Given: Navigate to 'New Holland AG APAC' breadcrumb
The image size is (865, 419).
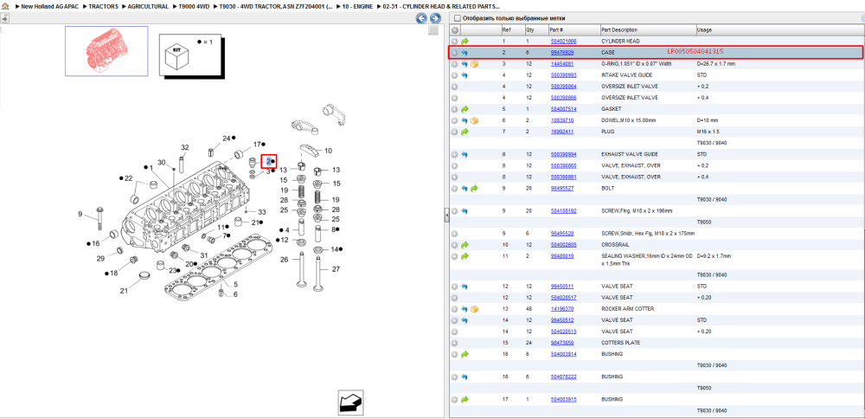Looking at the screenshot, I should coord(49,6).
